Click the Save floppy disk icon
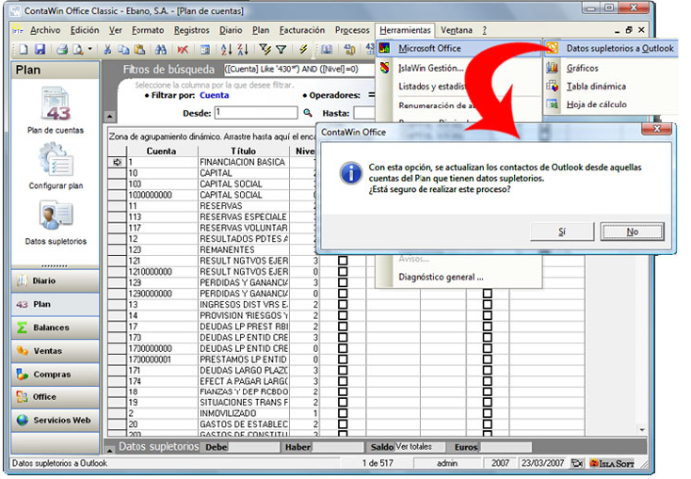 [40, 49]
